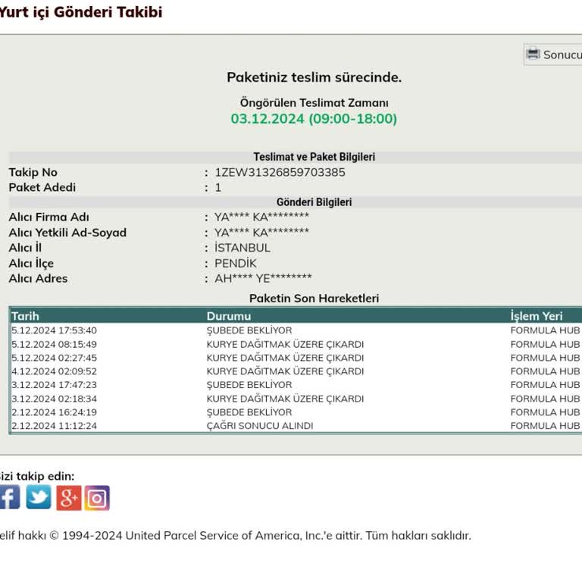This screenshot has height=582, width=582.
Task: Select row dated 5.12.2024 17:53:40
Action: pyautogui.click(x=296, y=330)
